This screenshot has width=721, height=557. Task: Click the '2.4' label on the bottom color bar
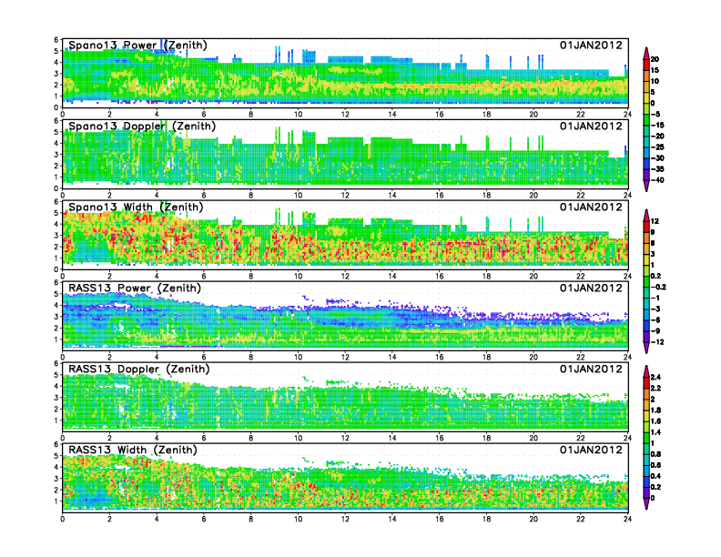(655, 378)
